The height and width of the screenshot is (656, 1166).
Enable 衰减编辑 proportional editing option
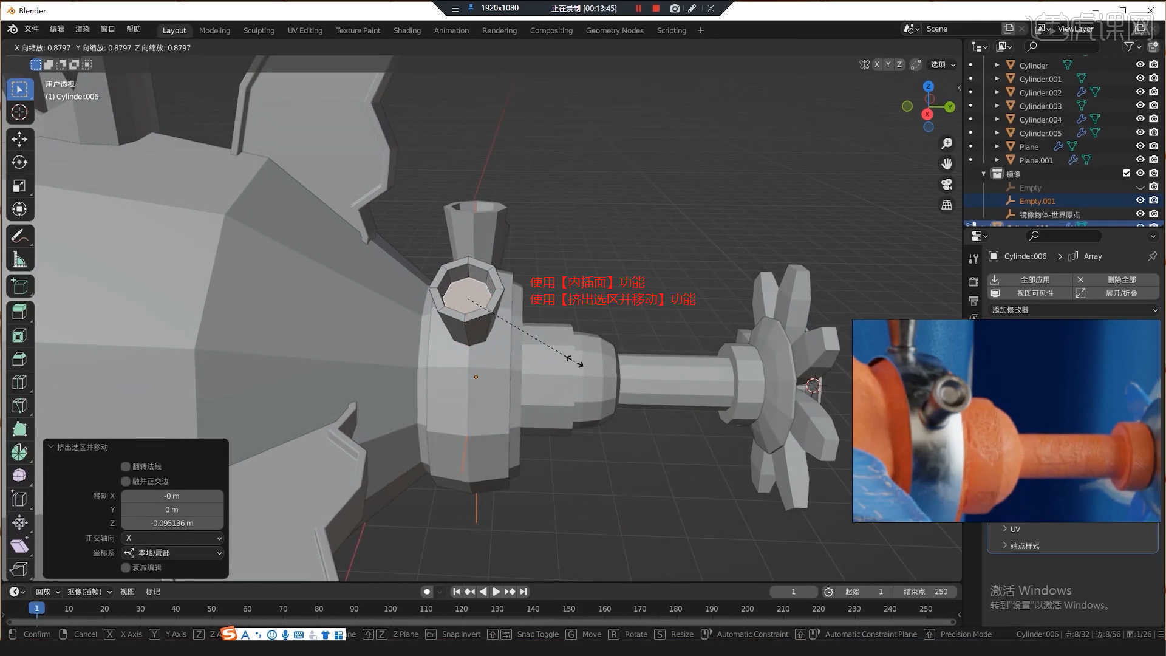tap(125, 567)
